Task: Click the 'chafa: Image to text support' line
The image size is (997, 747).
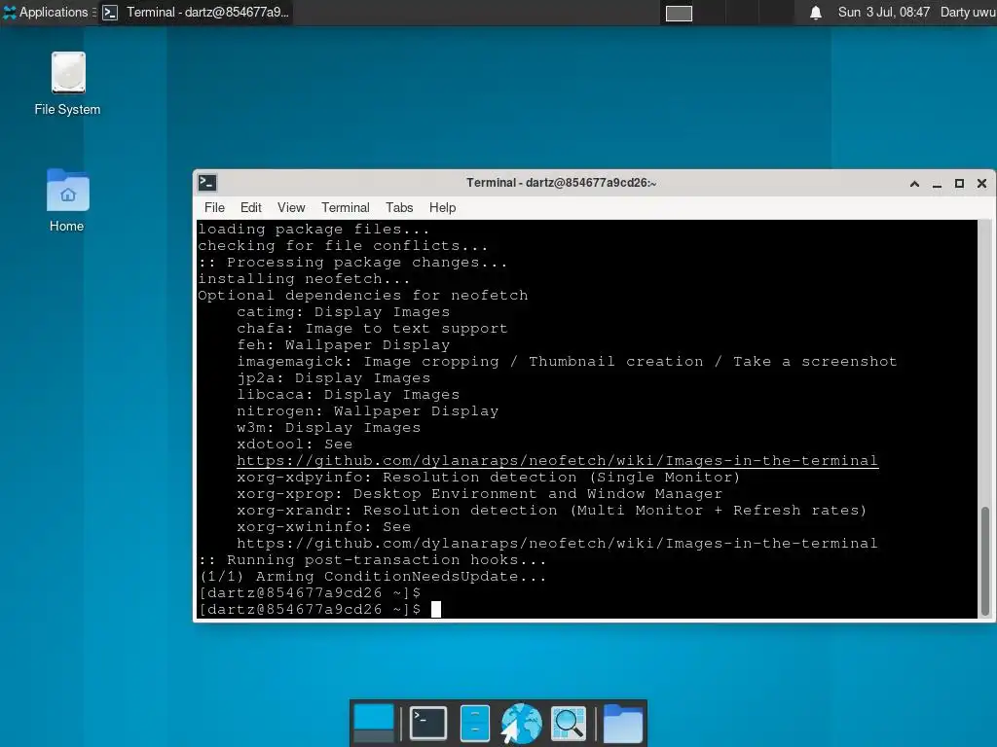Action: [372, 329]
